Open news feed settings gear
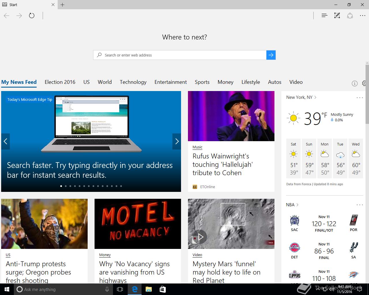This screenshot has height=295, width=369. 364,83
